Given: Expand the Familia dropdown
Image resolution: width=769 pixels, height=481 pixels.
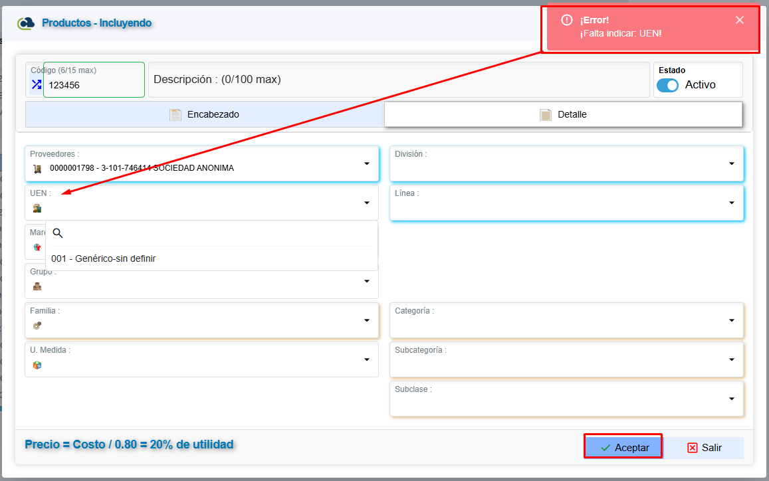Looking at the screenshot, I should click(x=367, y=321).
